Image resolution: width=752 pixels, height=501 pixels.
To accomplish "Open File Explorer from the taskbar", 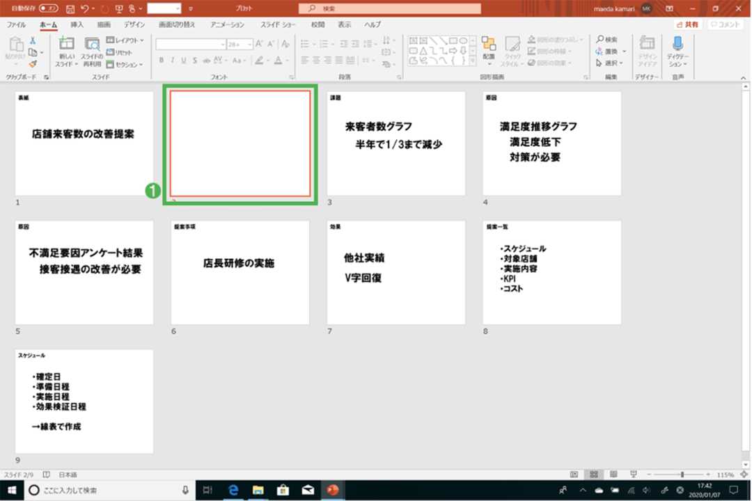I will point(258,490).
